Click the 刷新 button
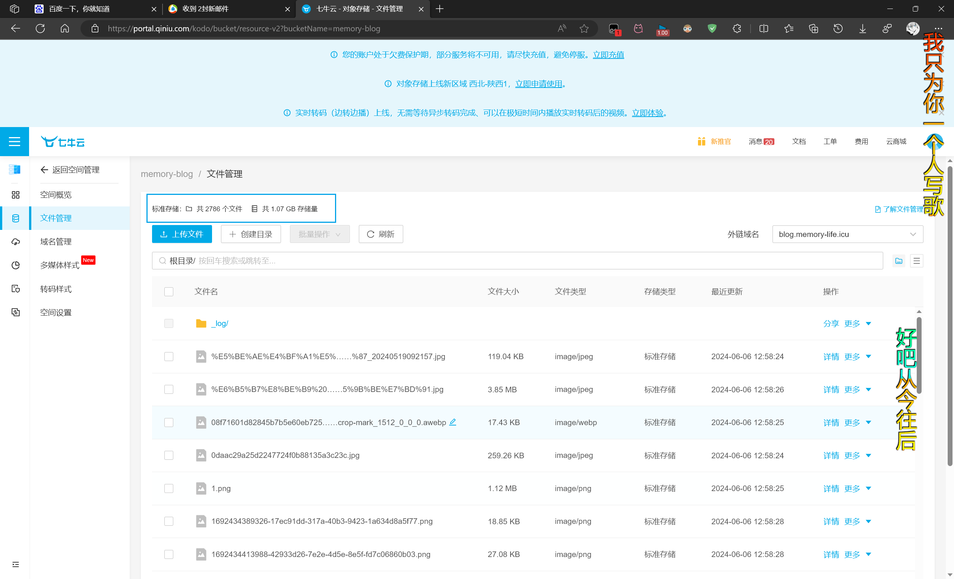The image size is (954, 579). pos(380,234)
